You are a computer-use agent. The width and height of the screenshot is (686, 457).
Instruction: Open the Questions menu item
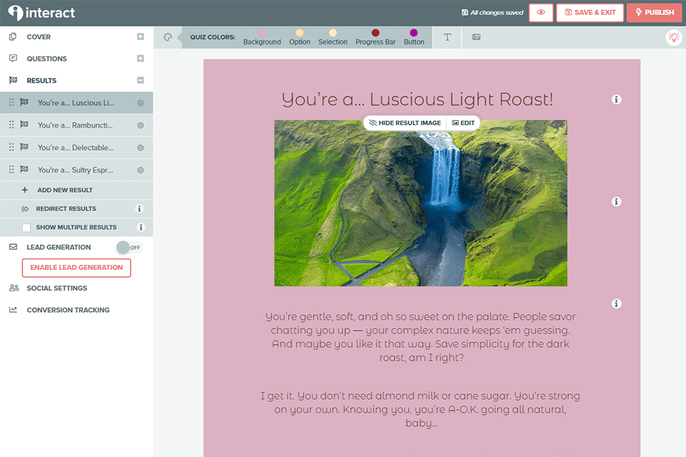(47, 59)
